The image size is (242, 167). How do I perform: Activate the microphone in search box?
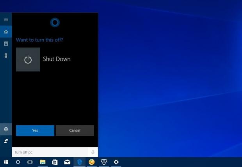[93, 152]
